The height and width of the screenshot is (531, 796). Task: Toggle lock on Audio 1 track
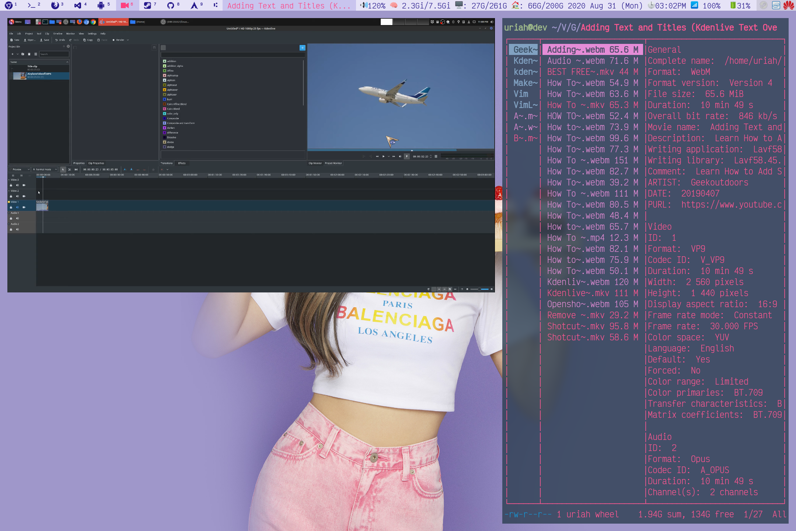pyautogui.click(x=11, y=218)
